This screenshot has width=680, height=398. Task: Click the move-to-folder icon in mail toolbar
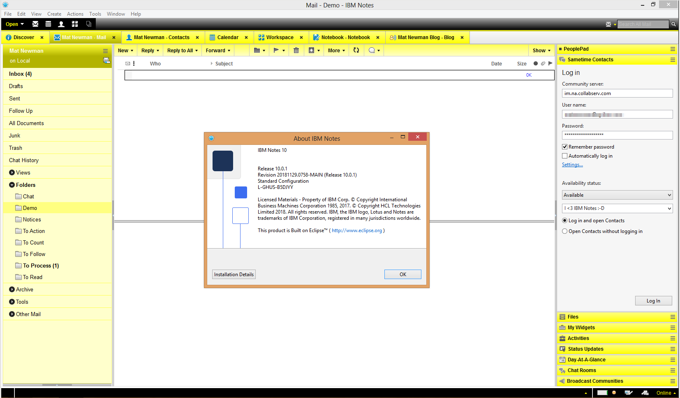coord(257,50)
